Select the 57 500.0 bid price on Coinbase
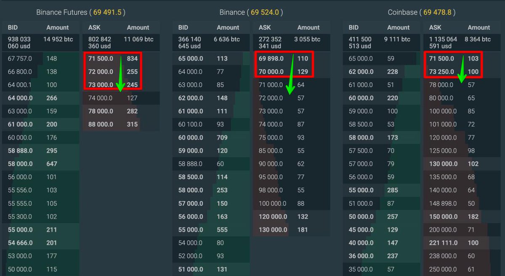This screenshot has width=505, height=276. coord(361,150)
